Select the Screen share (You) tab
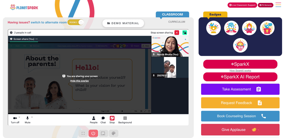 (x=24, y=39)
